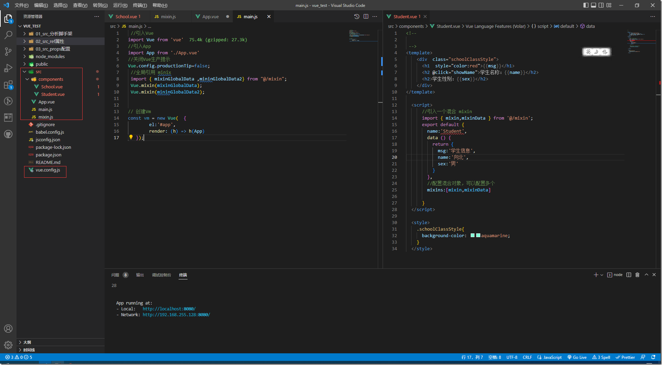Image resolution: width=662 pixels, height=365 pixels.
Task: Click Prettier in status bar
Action: [x=625, y=357]
